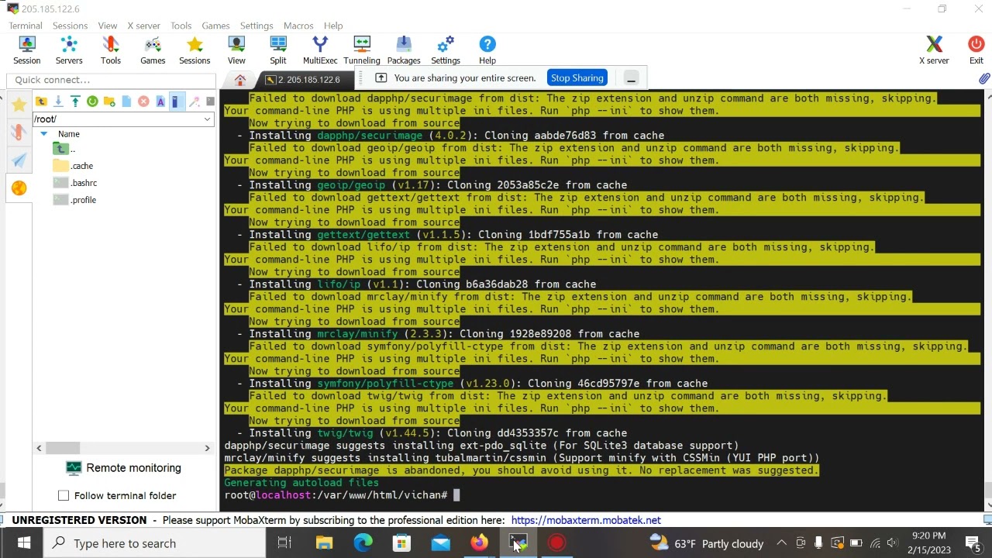The height and width of the screenshot is (558, 992).
Task: Open the X server menu
Action: coord(143,26)
